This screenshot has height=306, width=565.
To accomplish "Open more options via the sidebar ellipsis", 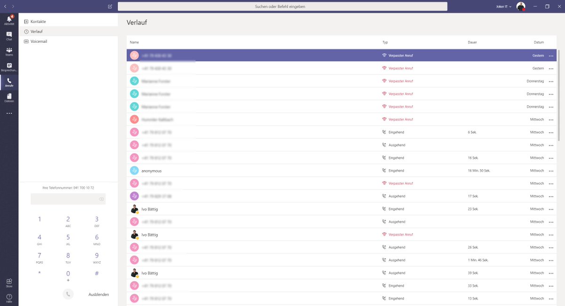I will (8, 113).
